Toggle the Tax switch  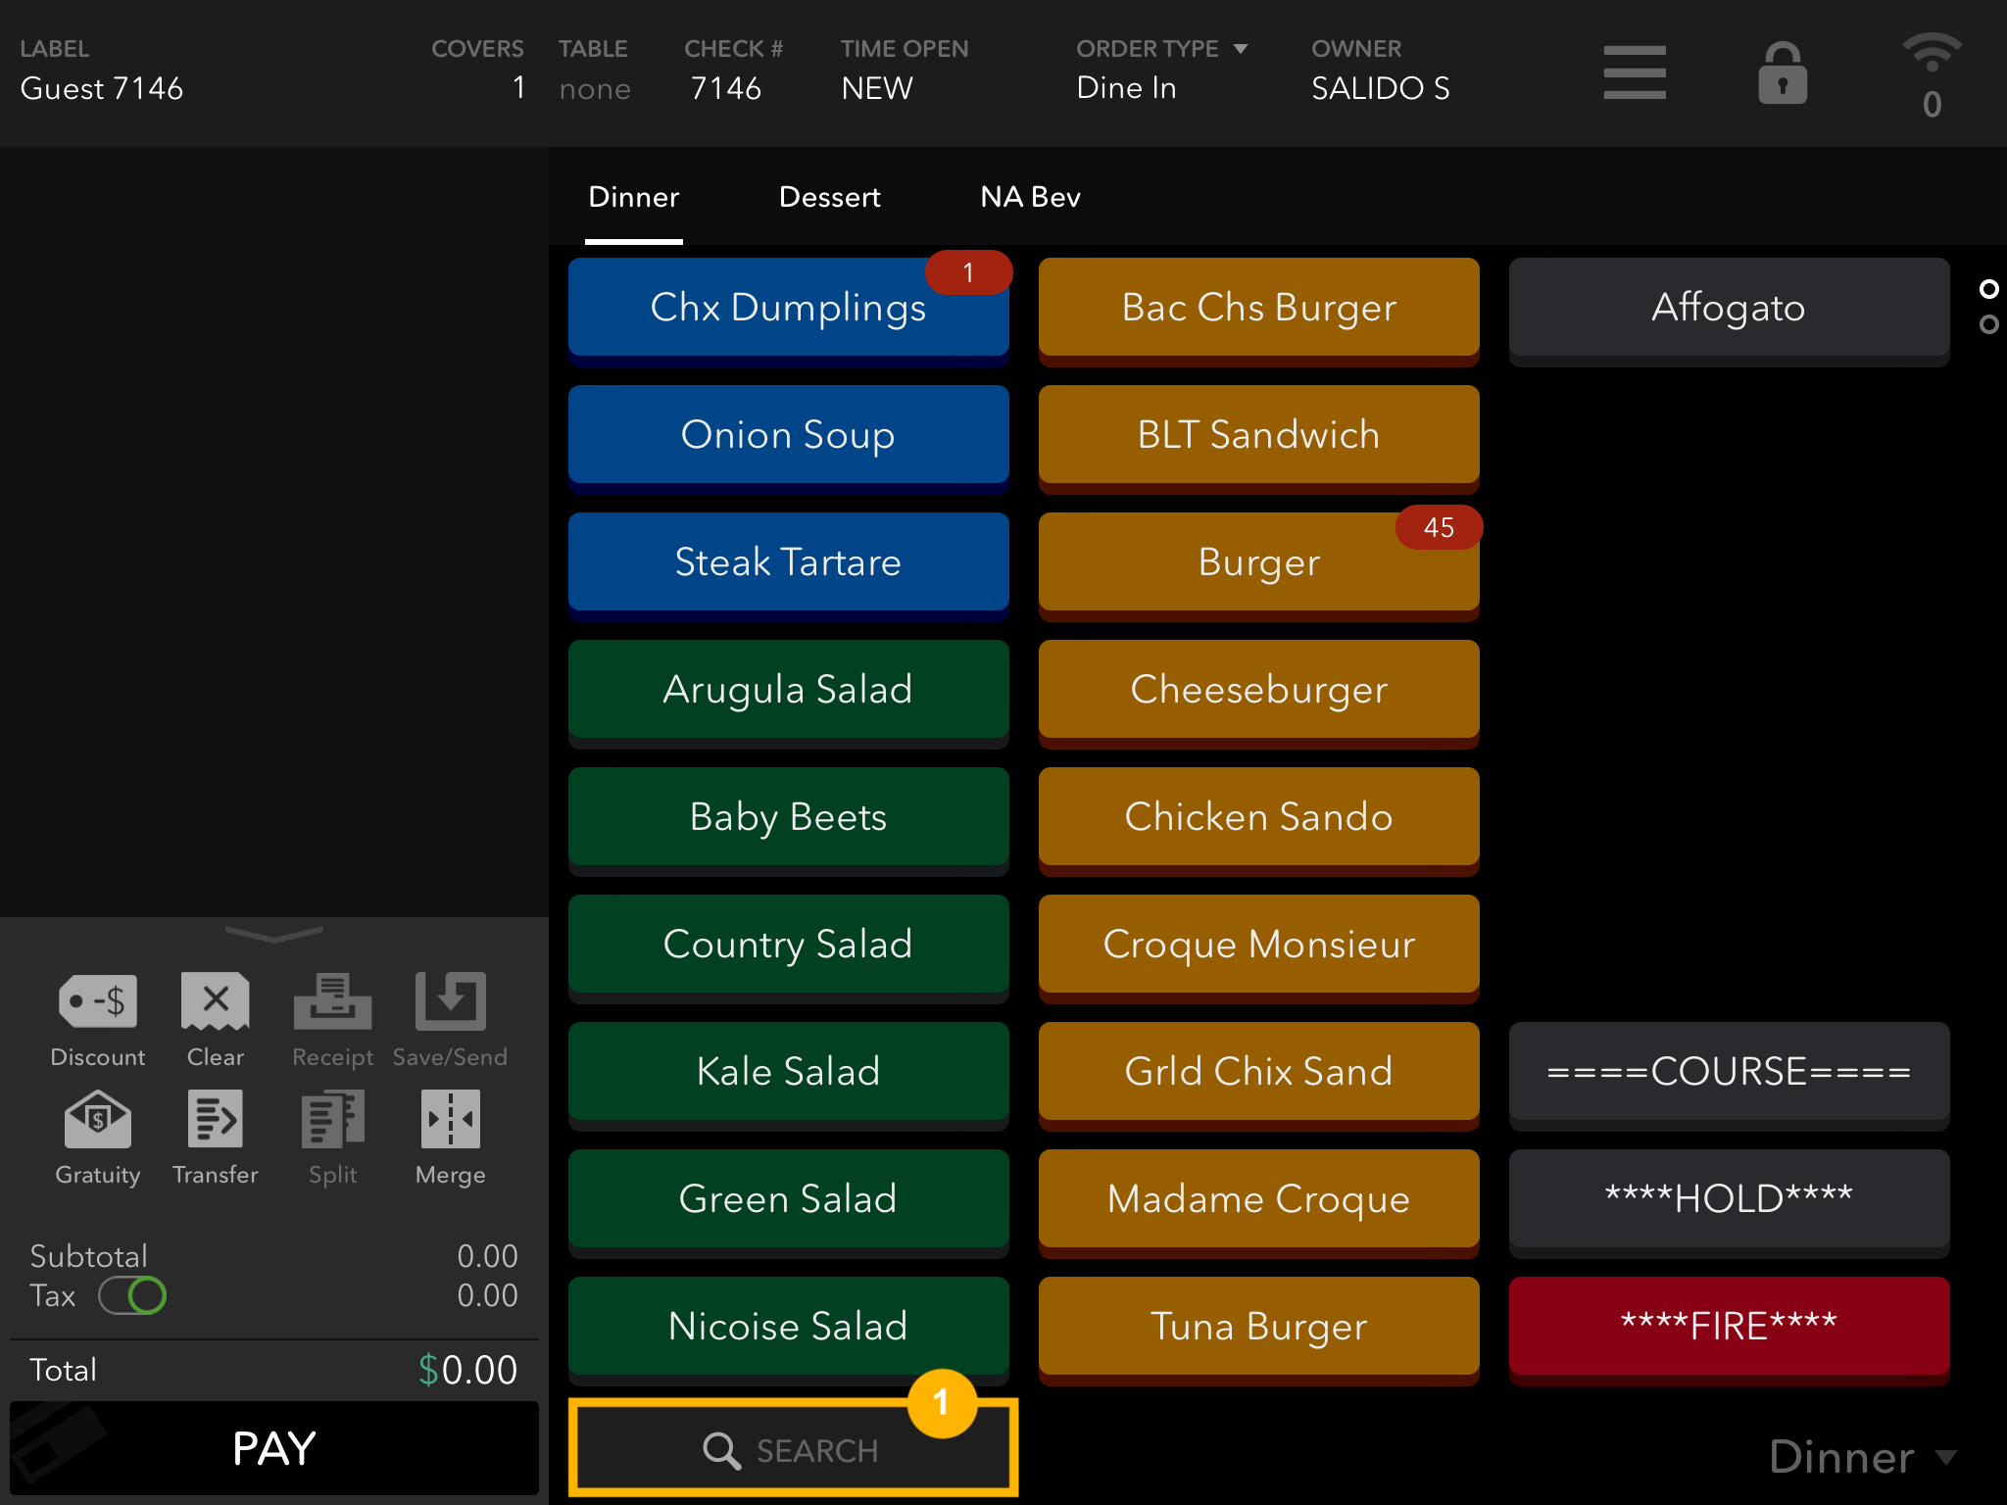click(132, 1295)
